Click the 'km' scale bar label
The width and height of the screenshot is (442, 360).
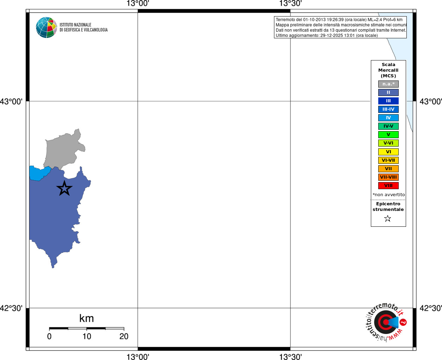pos(87,318)
